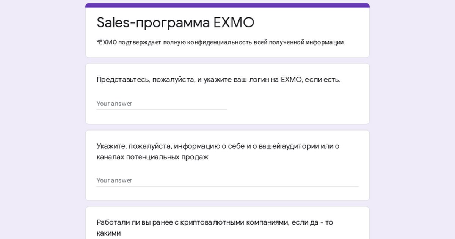
Task: Click question 'Работали ли вы ранее с криптовалютными'
Action: pyautogui.click(x=215, y=228)
